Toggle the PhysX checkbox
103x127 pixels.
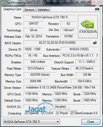pyautogui.click(x=57, y=113)
